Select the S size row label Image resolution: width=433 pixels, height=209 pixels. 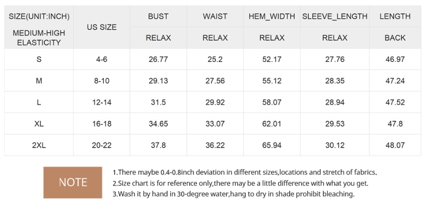(39, 59)
